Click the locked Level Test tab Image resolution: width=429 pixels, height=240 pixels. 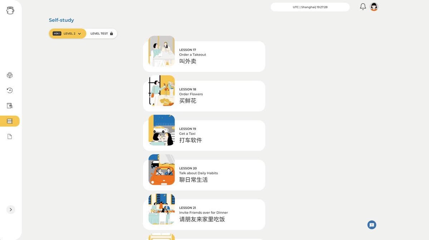(102, 34)
